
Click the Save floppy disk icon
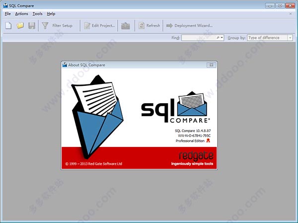(32, 25)
